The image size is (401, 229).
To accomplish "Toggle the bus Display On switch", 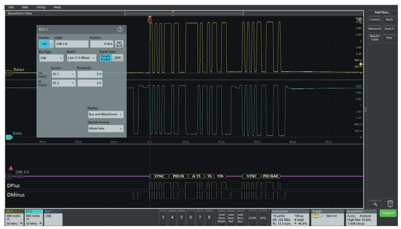I will click(x=46, y=44).
